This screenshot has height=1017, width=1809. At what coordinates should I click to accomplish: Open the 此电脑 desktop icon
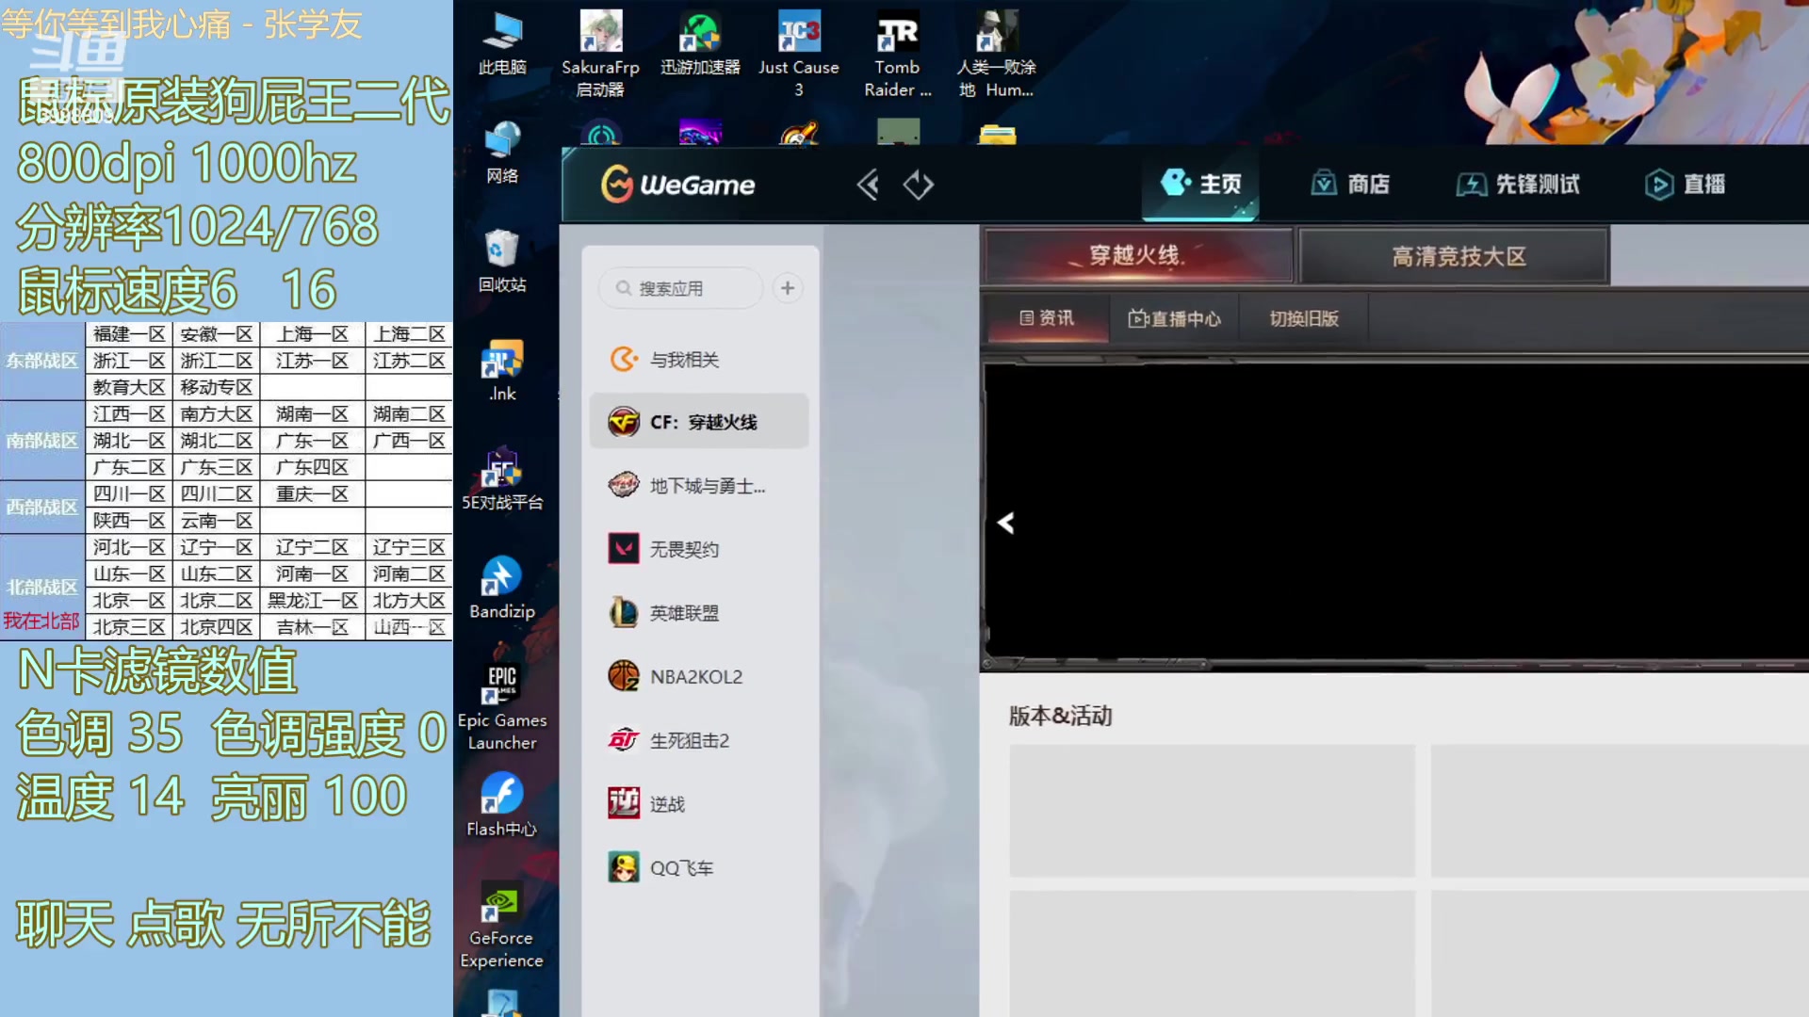(x=502, y=43)
